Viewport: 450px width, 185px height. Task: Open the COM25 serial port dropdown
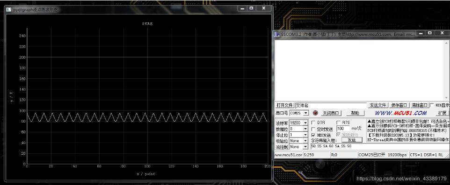(x=299, y=113)
